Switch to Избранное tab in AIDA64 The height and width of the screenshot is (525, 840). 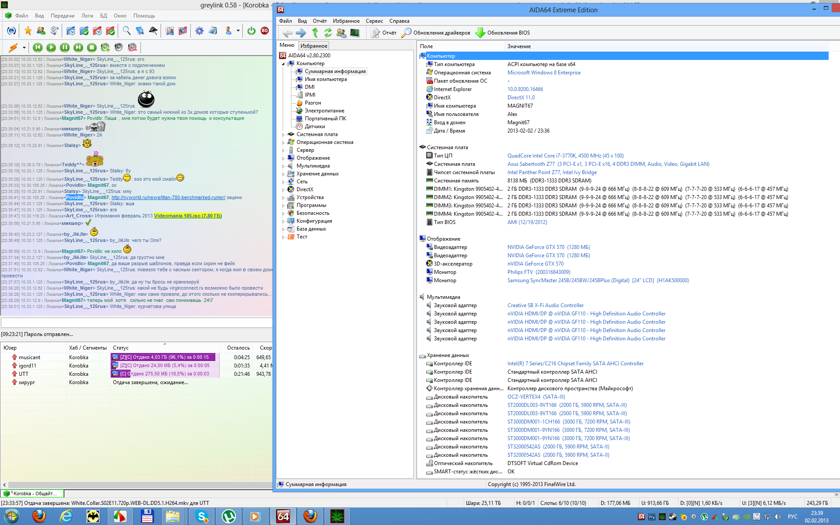pos(314,45)
